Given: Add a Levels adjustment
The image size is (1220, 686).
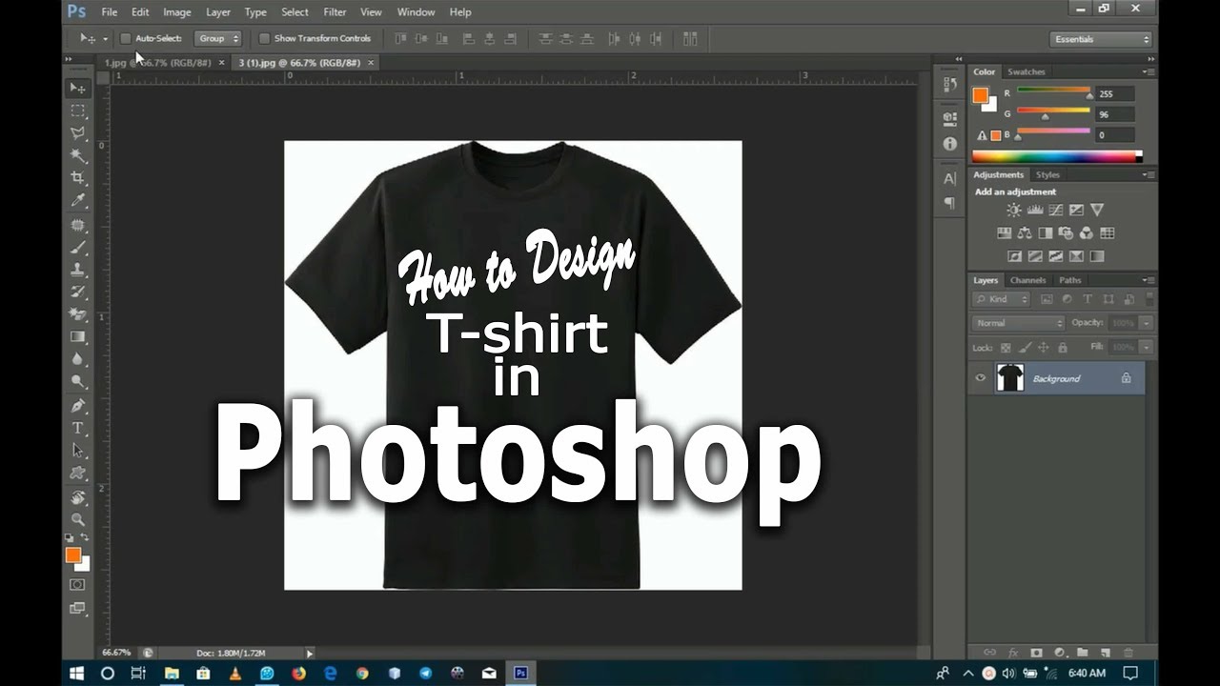Looking at the screenshot, I should (x=1034, y=211).
